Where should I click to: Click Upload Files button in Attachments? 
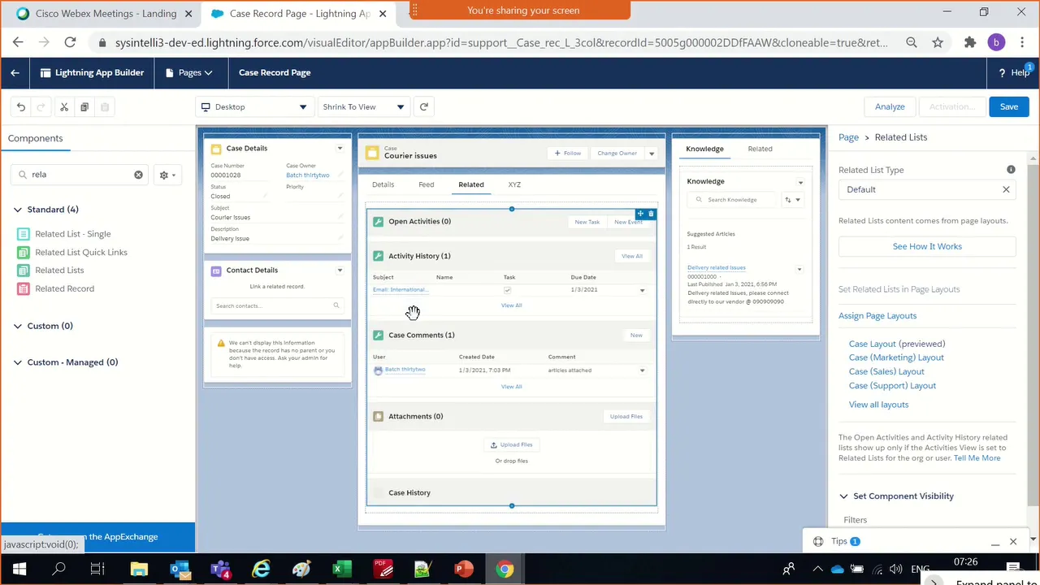click(626, 416)
